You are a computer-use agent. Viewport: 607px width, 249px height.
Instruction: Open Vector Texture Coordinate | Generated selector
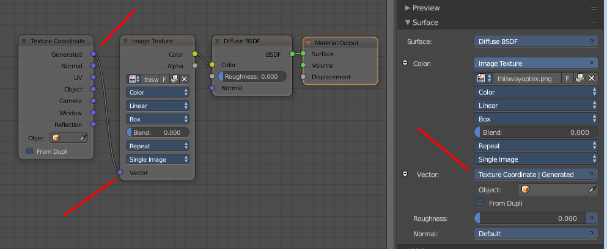click(x=536, y=175)
